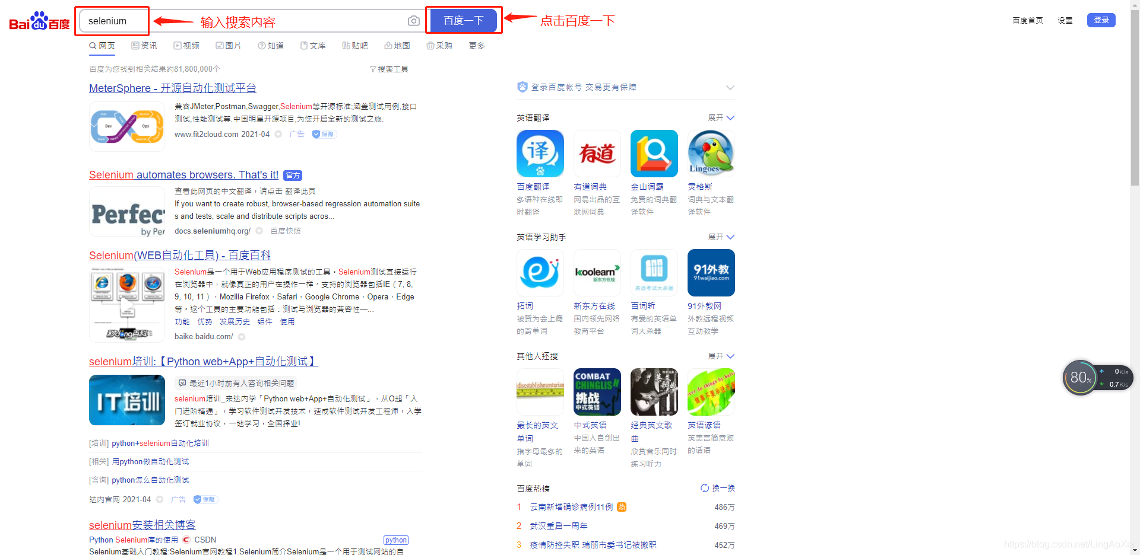
Task: Click the 保障 badge under MeterSphere ad
Action: [324, 135]
